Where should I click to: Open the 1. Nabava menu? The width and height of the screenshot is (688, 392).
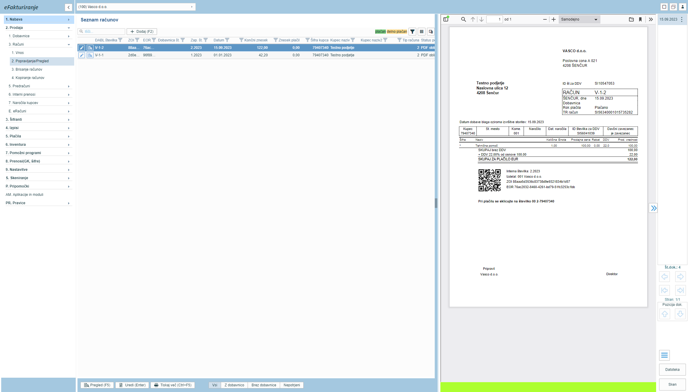[x=39, y=19]
